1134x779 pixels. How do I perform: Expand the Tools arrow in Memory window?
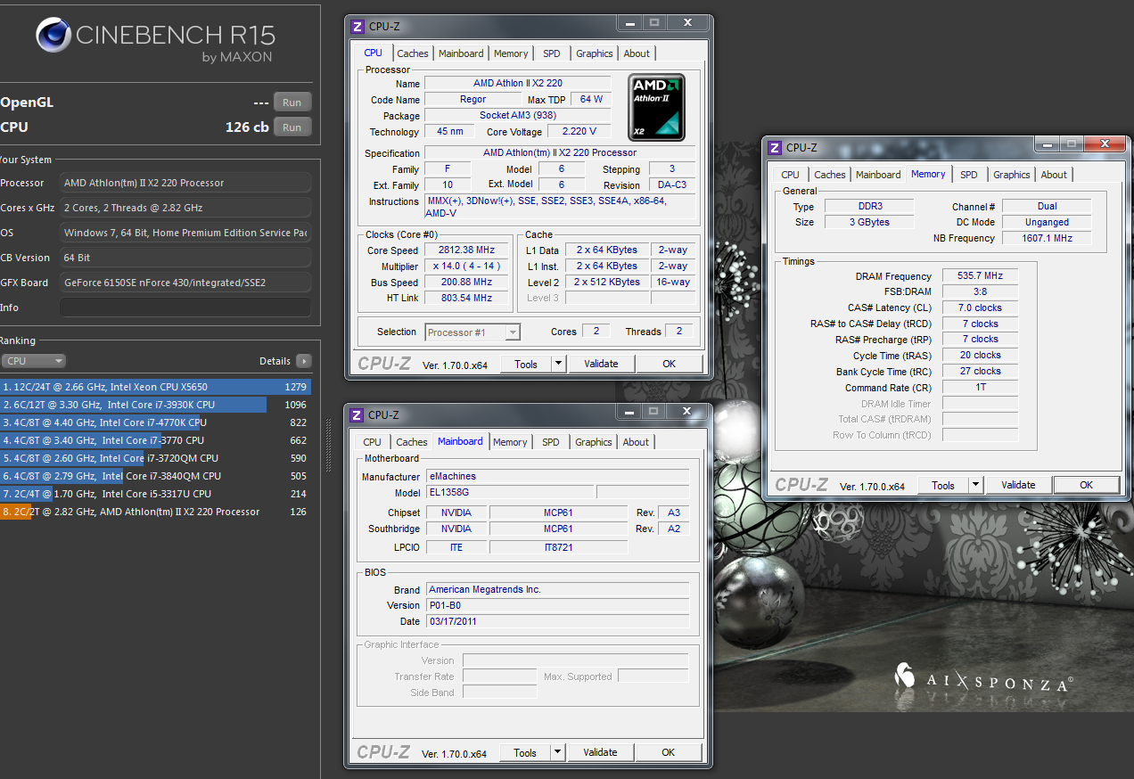[x=976, y=485]
